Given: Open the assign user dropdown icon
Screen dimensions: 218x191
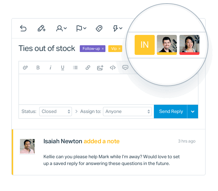Looking at the screenshot, I should tap(62, 29).
